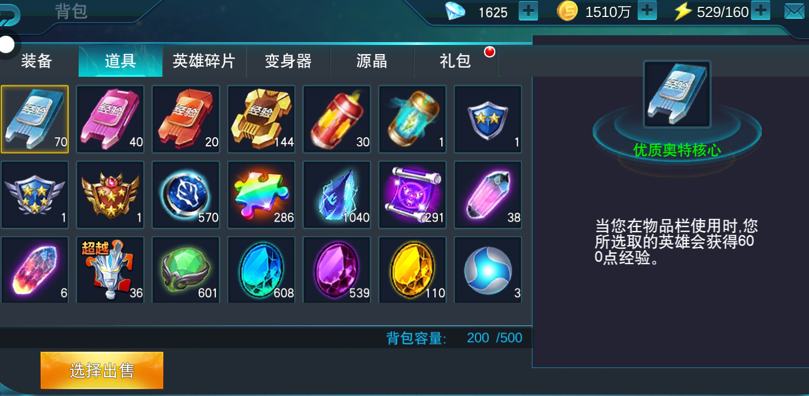Open the mail envelope icon
The image size is (809, 396).
[795, 11]
